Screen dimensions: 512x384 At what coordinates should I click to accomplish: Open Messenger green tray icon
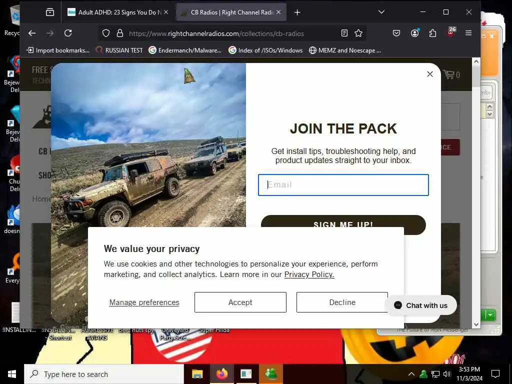(423, 374)
